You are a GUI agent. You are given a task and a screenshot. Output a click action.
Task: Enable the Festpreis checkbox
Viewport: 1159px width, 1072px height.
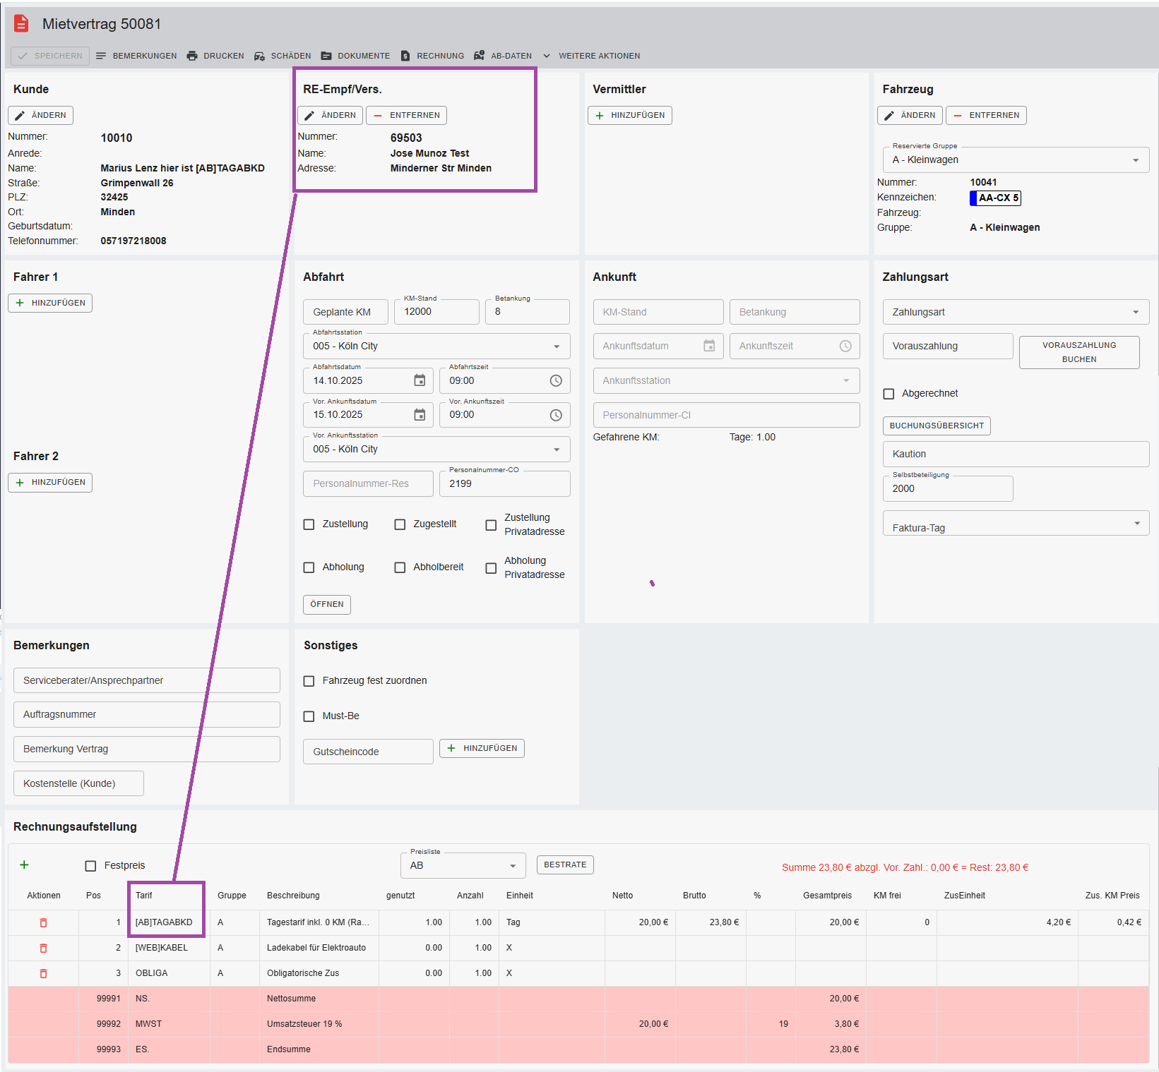click(x=90, y=866)
